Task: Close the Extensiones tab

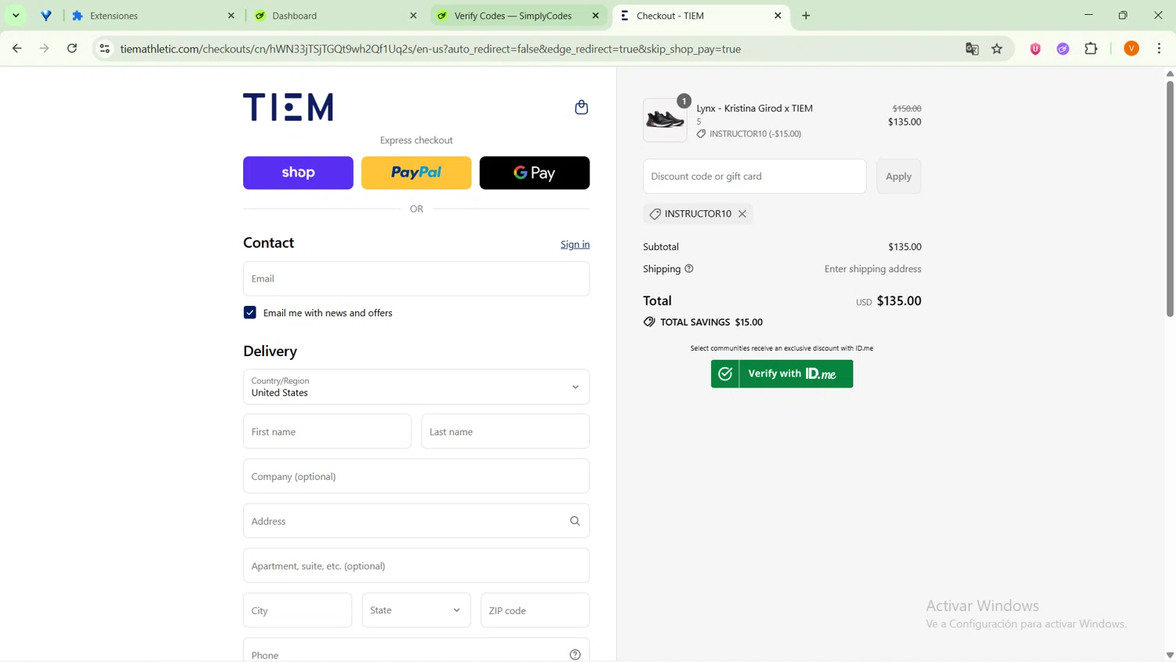Action: pos(231,16)
